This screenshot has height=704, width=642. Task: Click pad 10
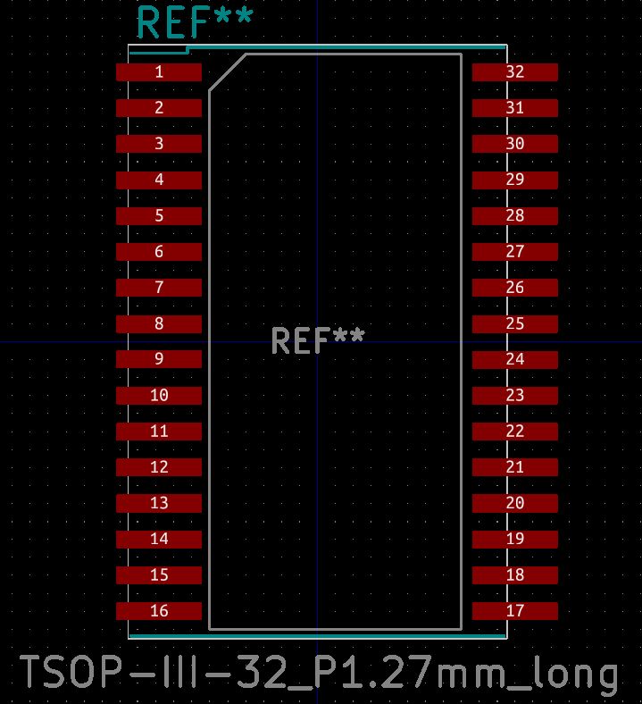click(x=159, y=395)
